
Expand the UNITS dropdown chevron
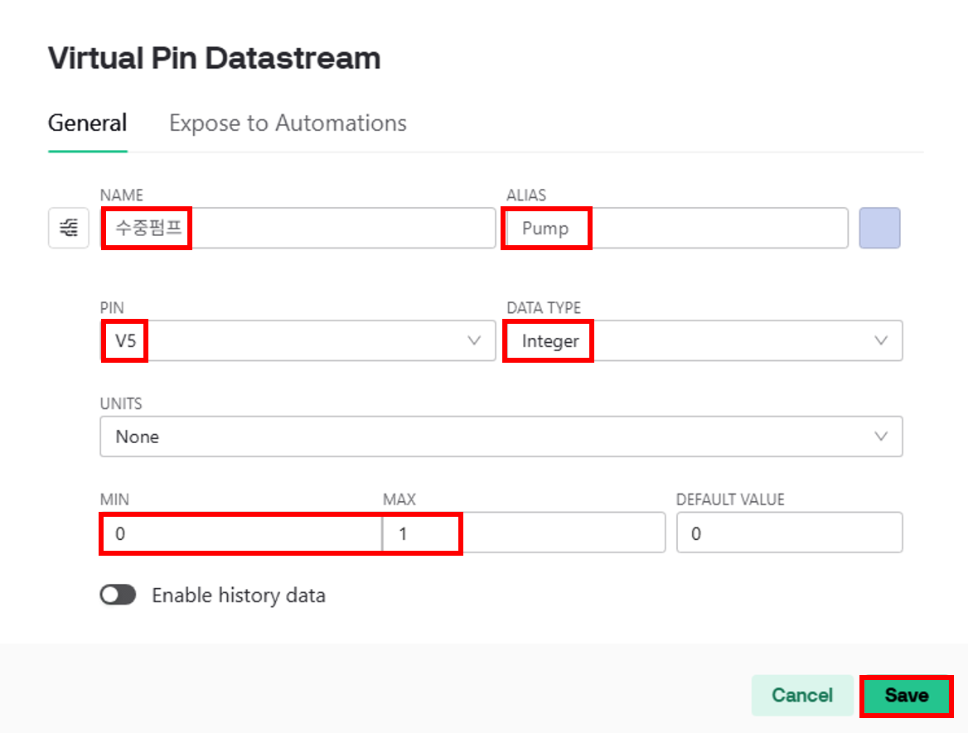click(x=881, y=436)
